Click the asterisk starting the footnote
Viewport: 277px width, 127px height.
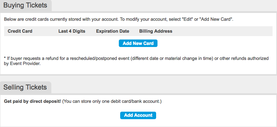5,58
